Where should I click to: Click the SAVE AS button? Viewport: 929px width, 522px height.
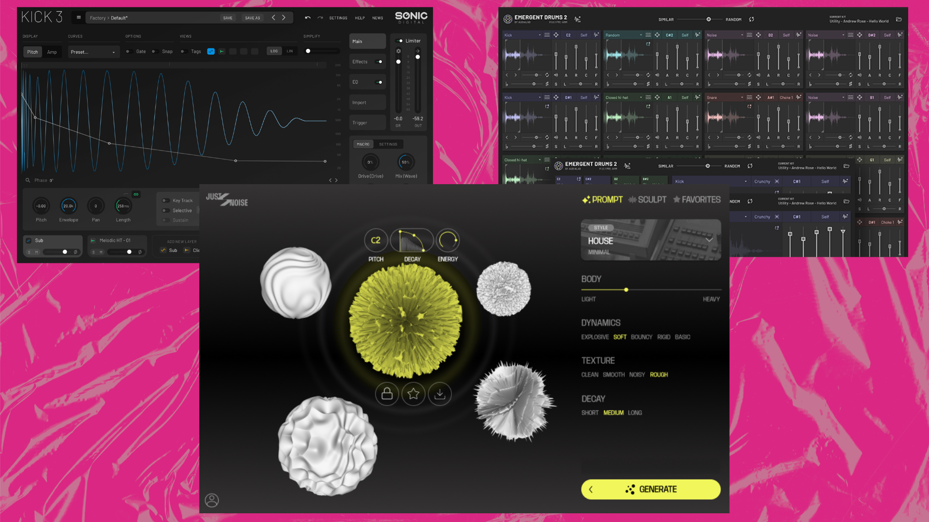click(x=253, y=18)
